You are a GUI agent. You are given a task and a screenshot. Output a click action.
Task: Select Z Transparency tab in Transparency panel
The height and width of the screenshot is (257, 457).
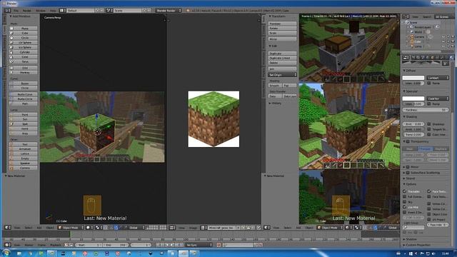click(425, 149)
